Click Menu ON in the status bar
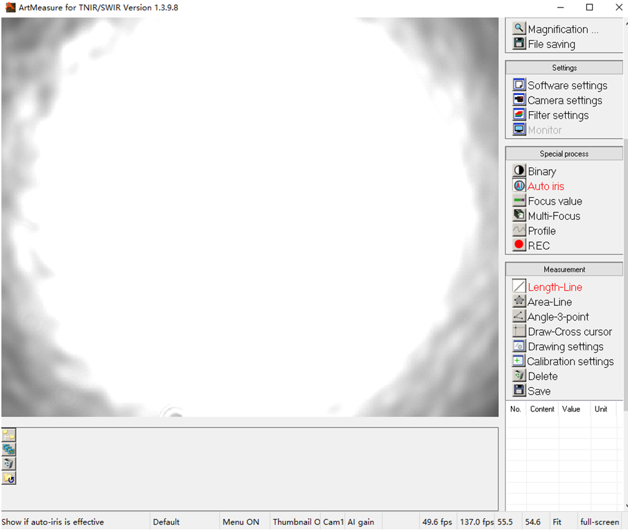Screen dimensions: 628x530 (241, 522)
